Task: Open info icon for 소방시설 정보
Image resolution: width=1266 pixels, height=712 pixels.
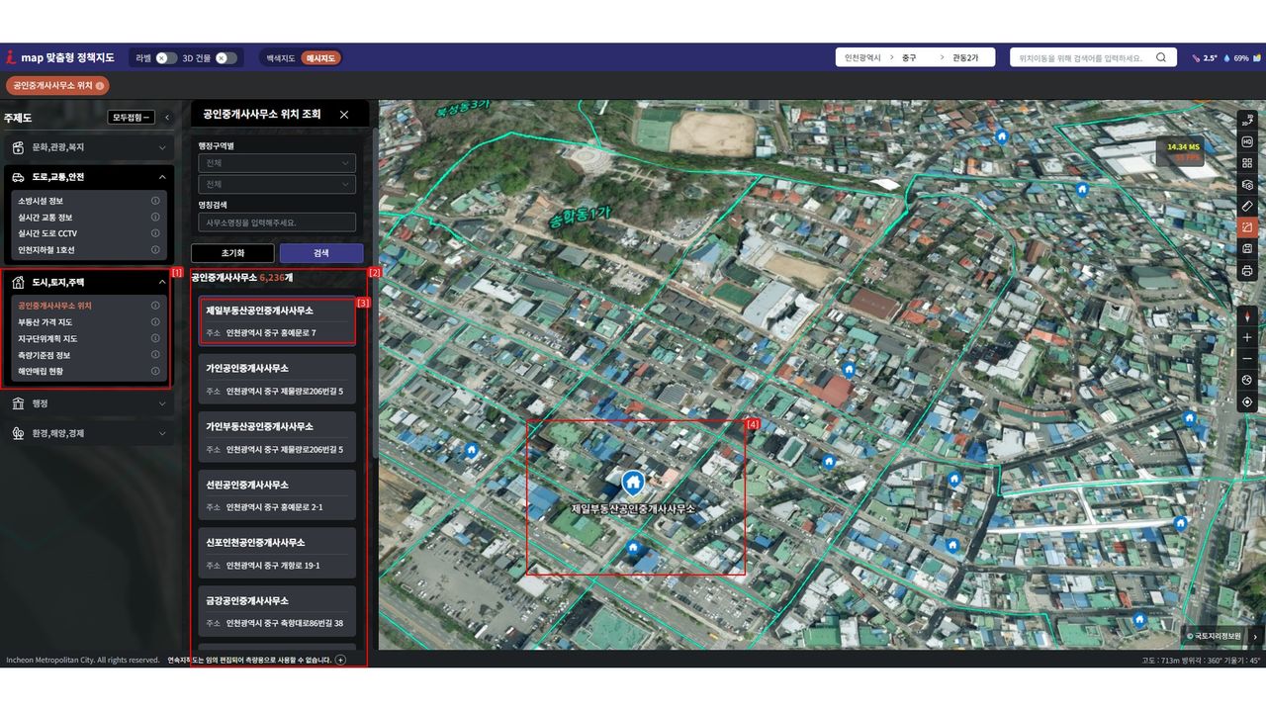Action: 155,201
